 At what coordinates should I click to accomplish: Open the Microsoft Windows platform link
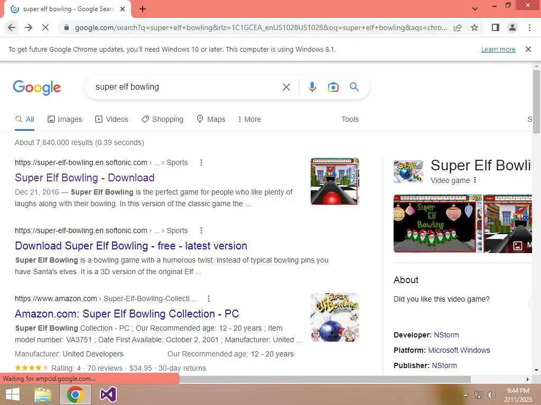tap(459, 350)
